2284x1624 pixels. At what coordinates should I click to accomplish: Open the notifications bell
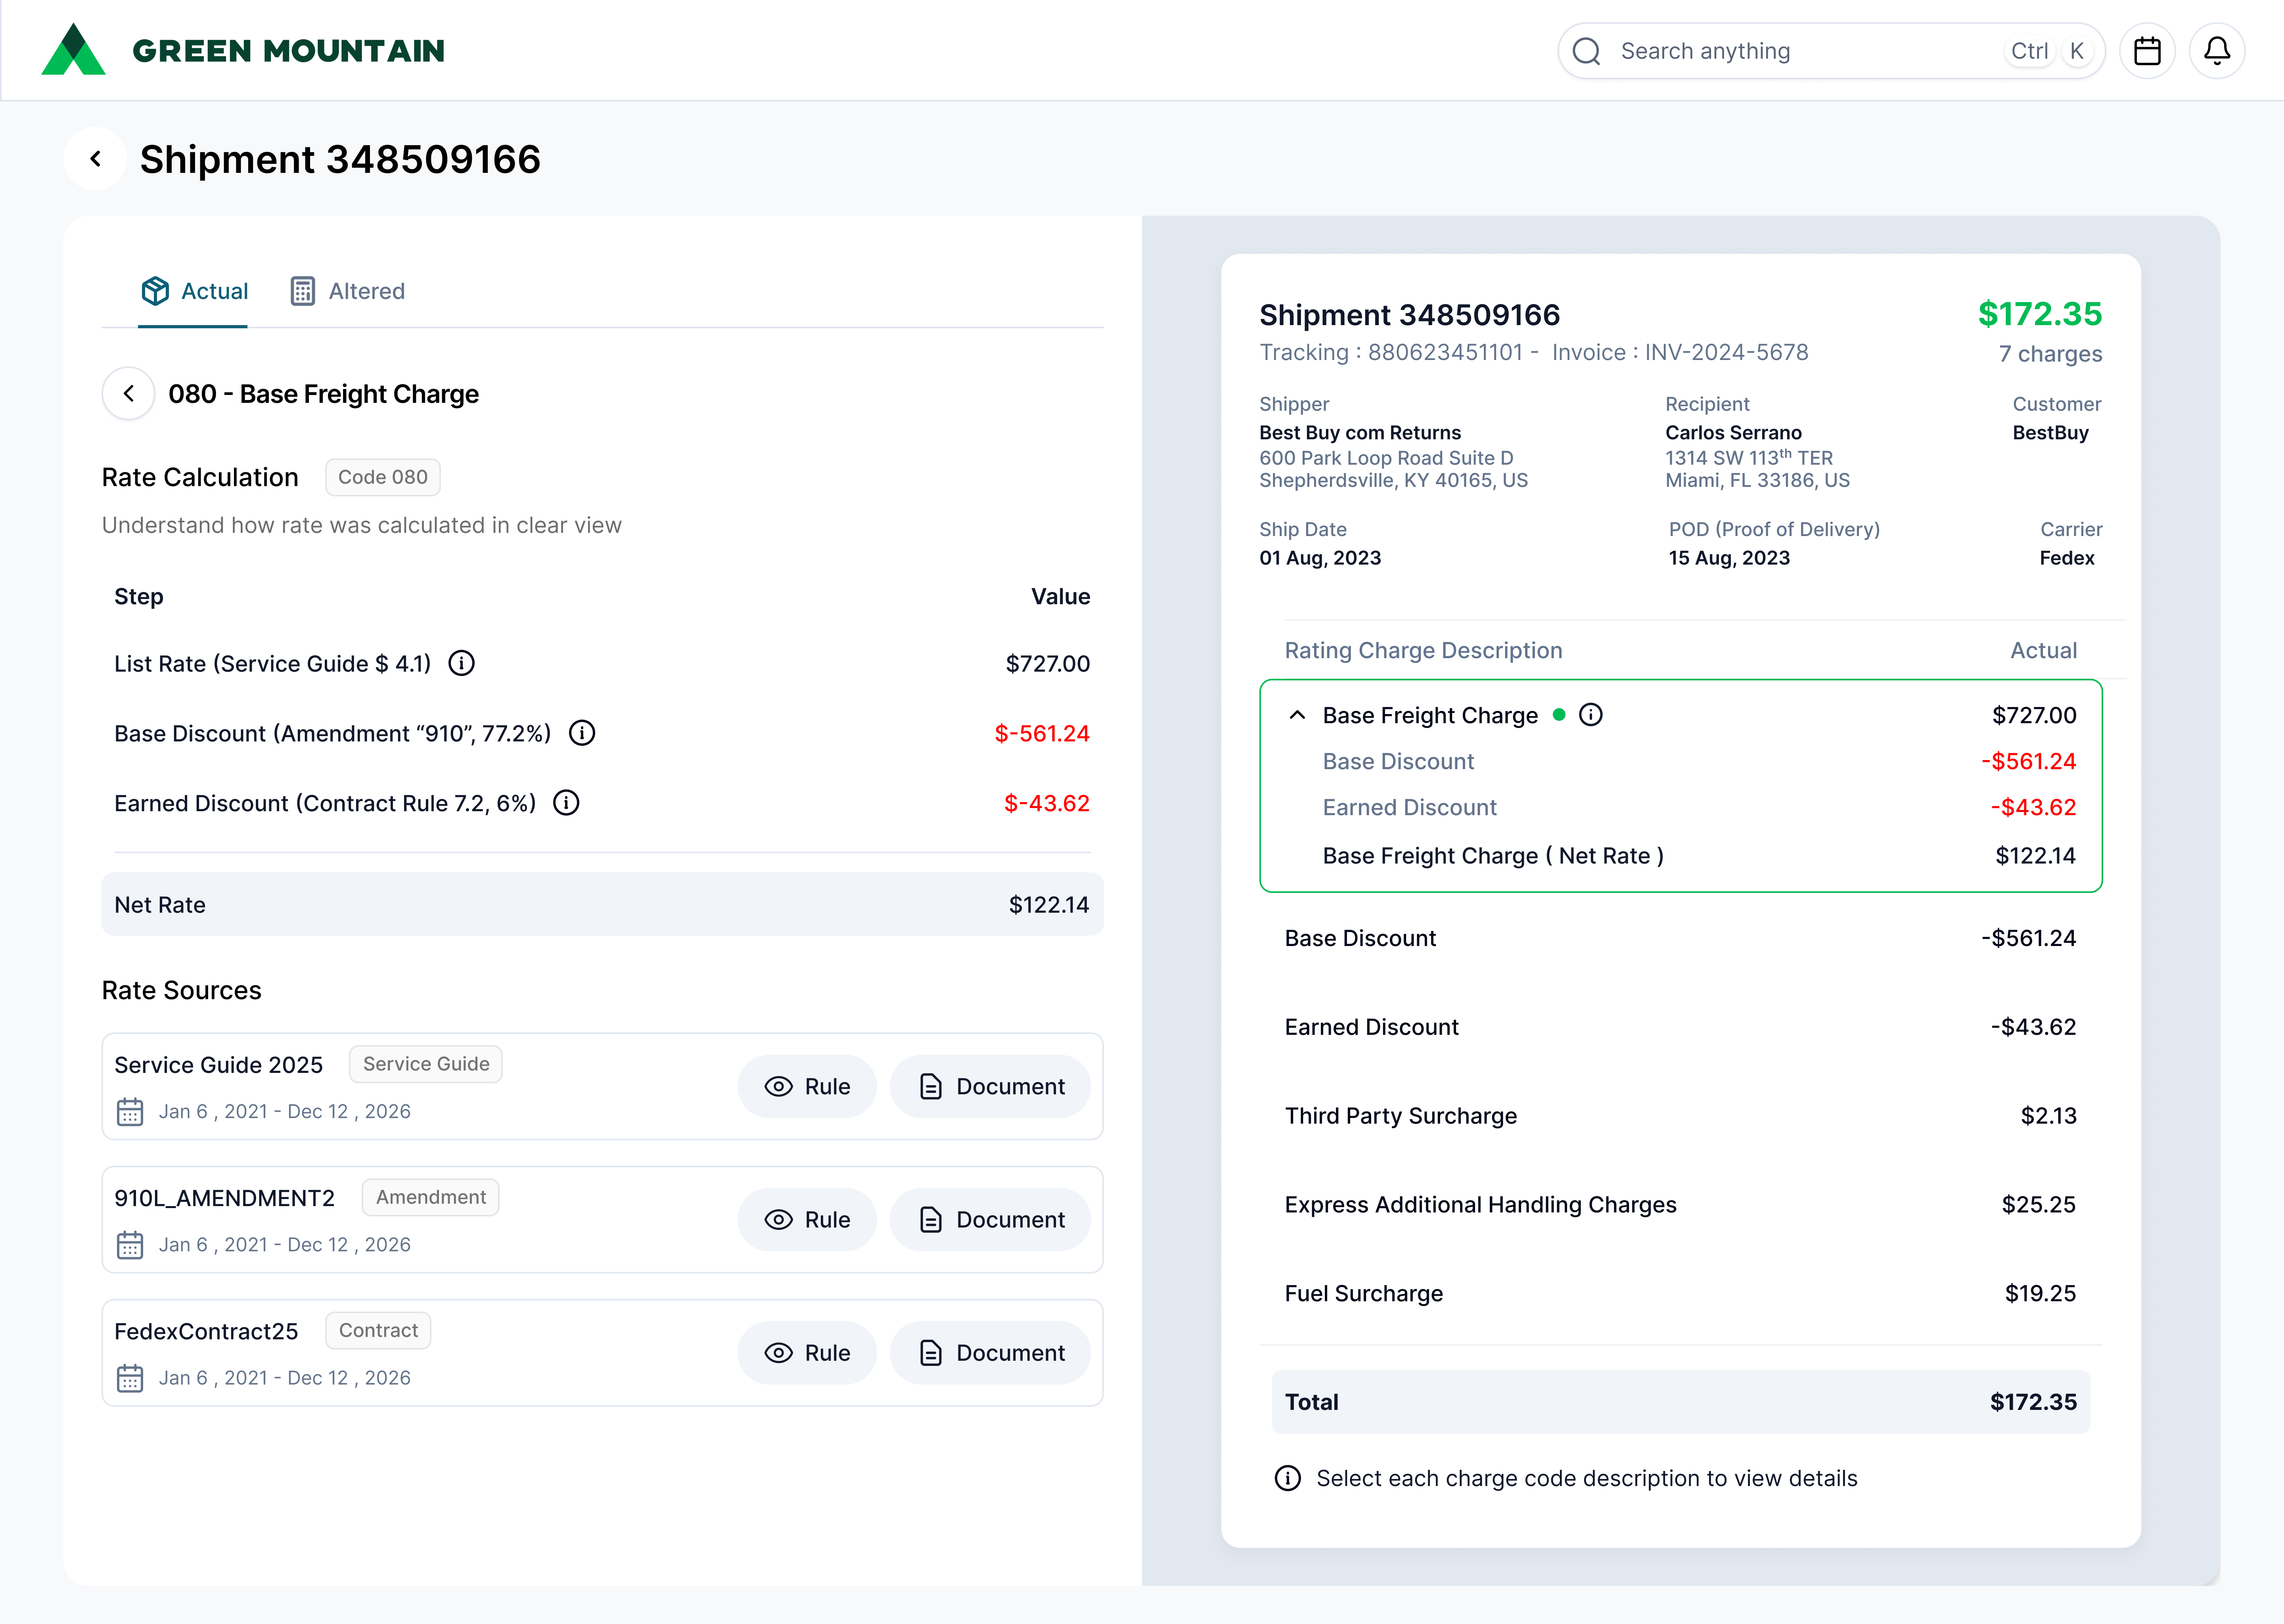coord(2217,51)
